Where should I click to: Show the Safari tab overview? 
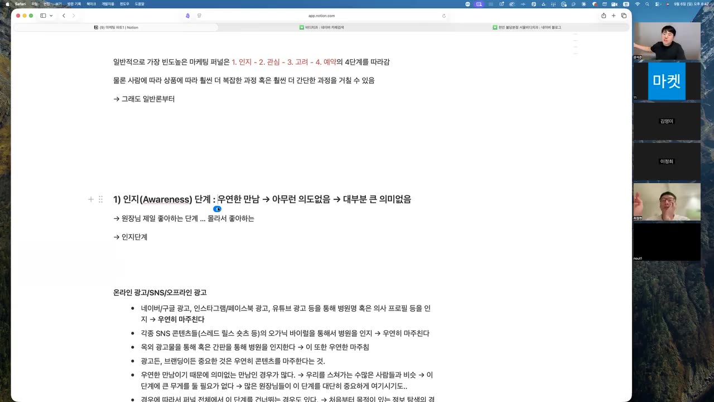624,16
